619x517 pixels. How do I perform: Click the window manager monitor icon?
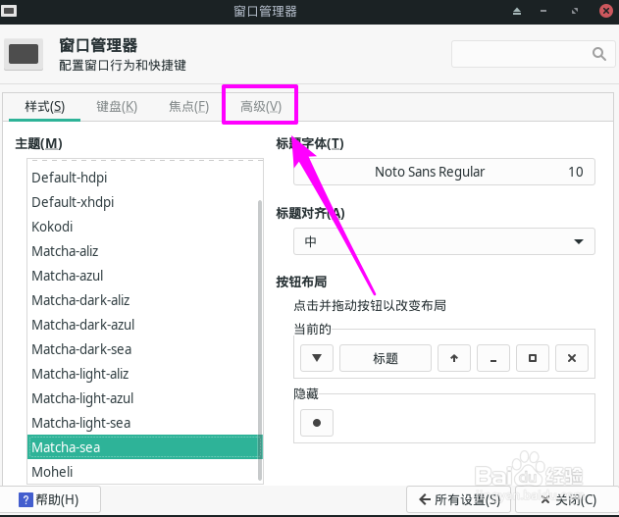(24, 55)
